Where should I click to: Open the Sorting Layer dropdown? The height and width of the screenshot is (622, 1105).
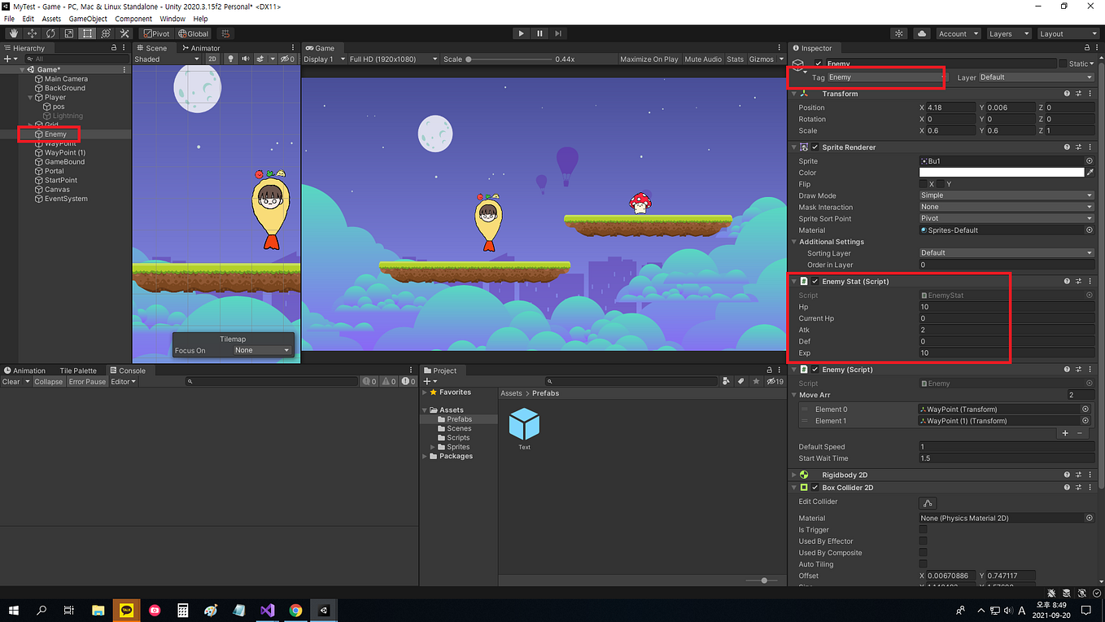1007,253
